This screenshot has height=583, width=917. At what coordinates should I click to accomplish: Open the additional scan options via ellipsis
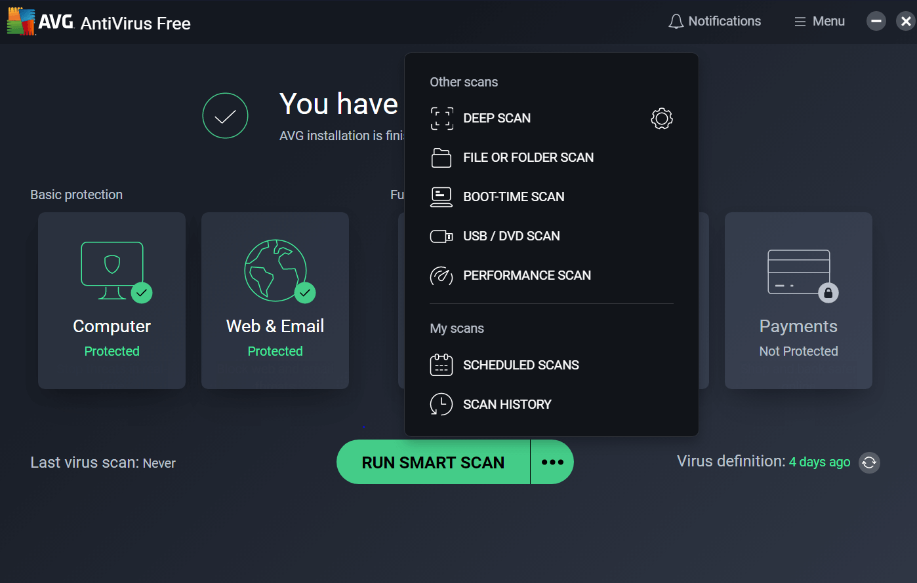tap(552, 462)
